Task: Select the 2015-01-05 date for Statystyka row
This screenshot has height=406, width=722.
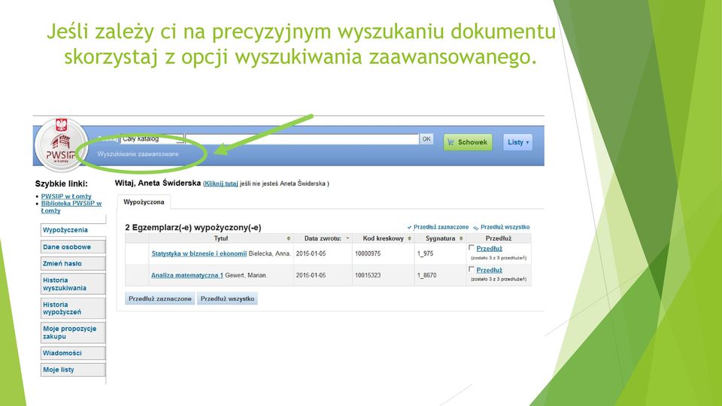Action: click(311, 253)
